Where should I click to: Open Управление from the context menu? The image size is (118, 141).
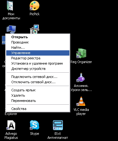point(38,53)
